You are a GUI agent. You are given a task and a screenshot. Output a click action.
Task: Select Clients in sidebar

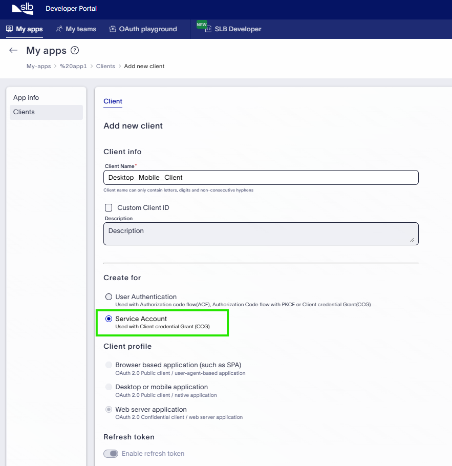click(47, 112)
